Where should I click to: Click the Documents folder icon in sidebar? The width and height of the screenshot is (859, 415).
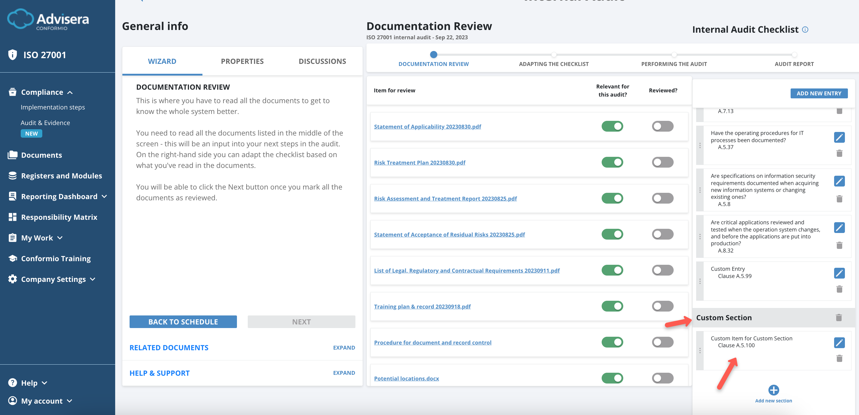12,155
